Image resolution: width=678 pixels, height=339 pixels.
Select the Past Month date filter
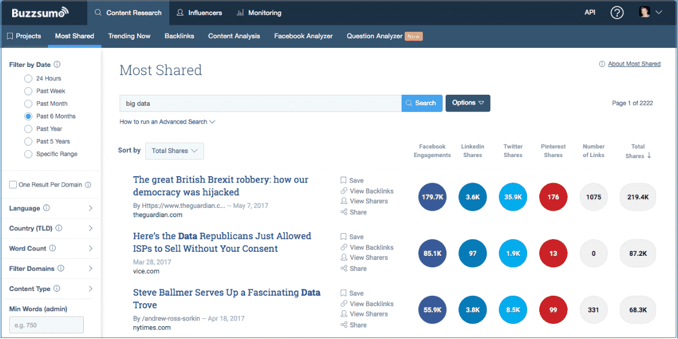[x=28, y=103]
